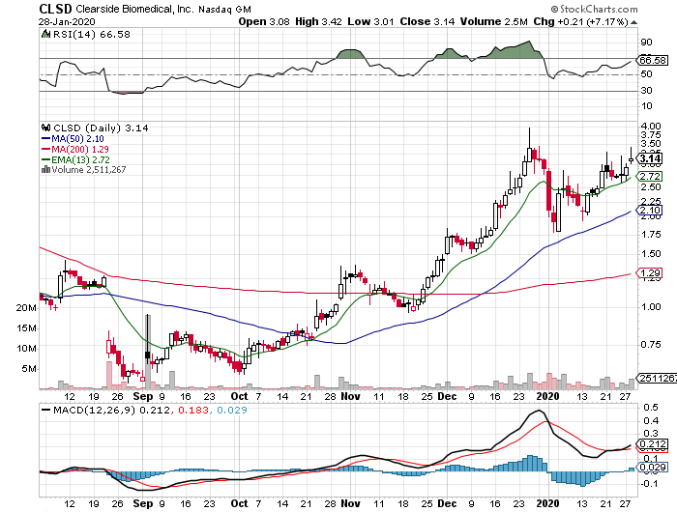677x512 pixels.
Task: Click the Volume bars legend icon
Action: (44, 169)
